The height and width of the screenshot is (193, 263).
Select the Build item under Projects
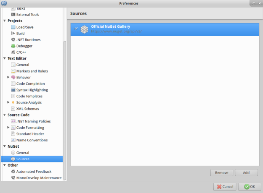tap(21, 34)
